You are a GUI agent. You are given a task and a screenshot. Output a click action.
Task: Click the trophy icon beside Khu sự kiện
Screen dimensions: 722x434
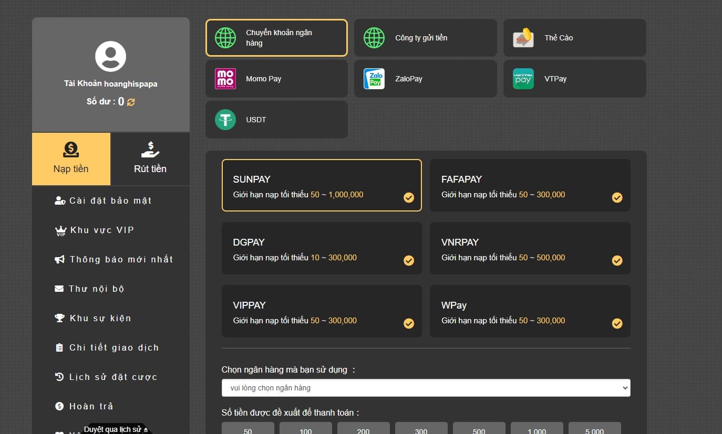pyautogui.click(x=60, y=318)
